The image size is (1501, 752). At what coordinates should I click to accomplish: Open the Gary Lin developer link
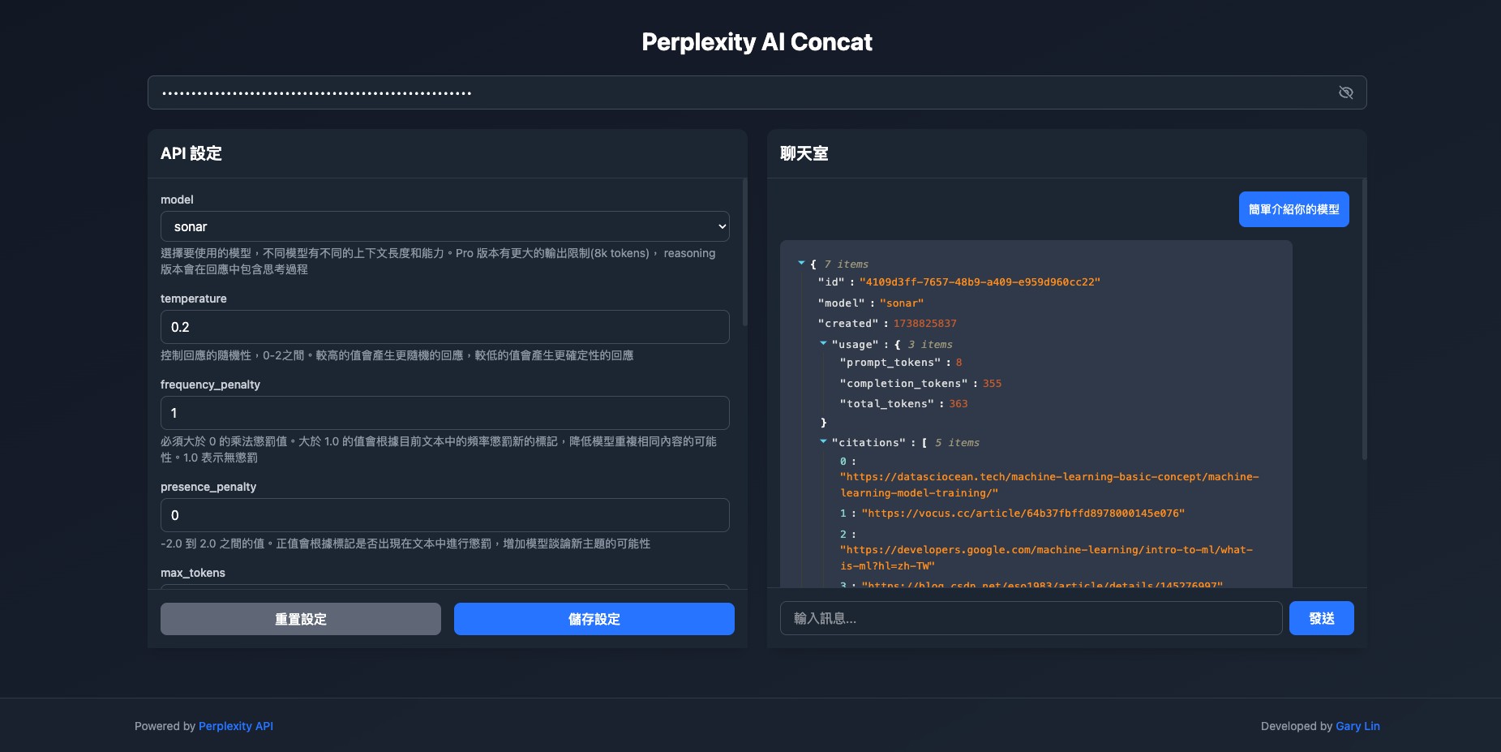coord(1358,725)
